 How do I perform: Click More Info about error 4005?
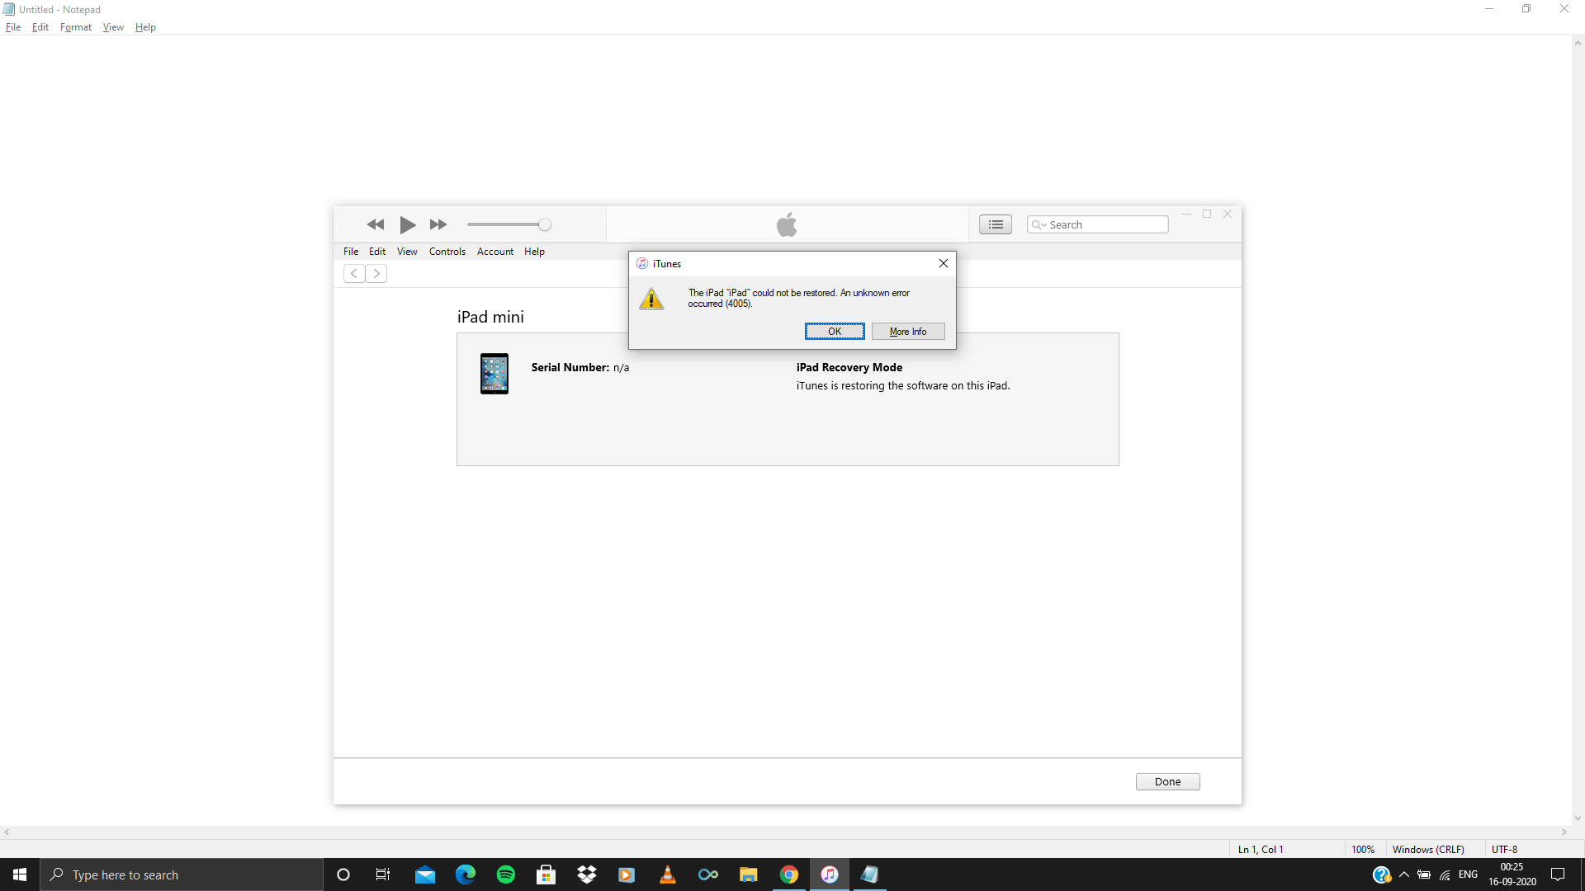click(908, 331)
